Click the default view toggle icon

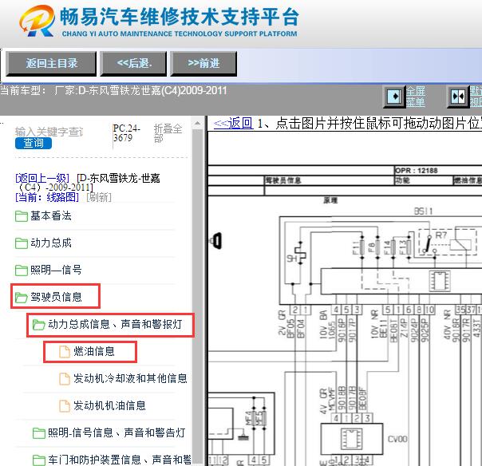coord(458,97)
